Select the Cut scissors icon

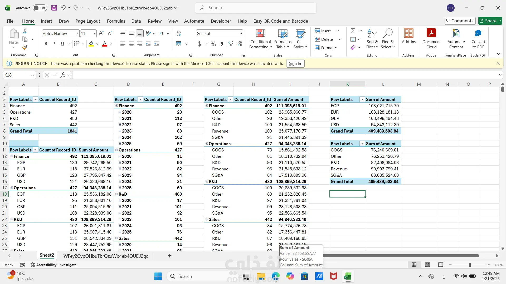[x=25, y=31]
